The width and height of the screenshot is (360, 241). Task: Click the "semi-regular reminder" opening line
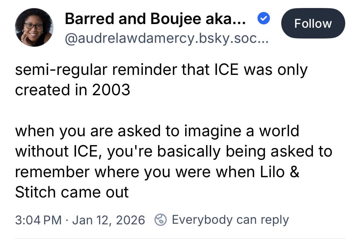coord(161,70)
